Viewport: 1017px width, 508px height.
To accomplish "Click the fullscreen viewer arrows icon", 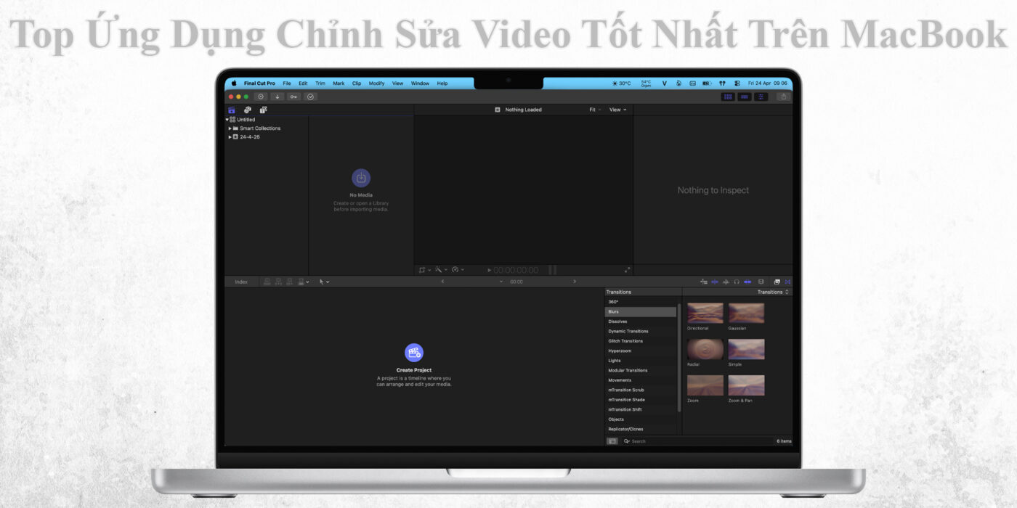I will pyautogui.click(x=627, y=270).
